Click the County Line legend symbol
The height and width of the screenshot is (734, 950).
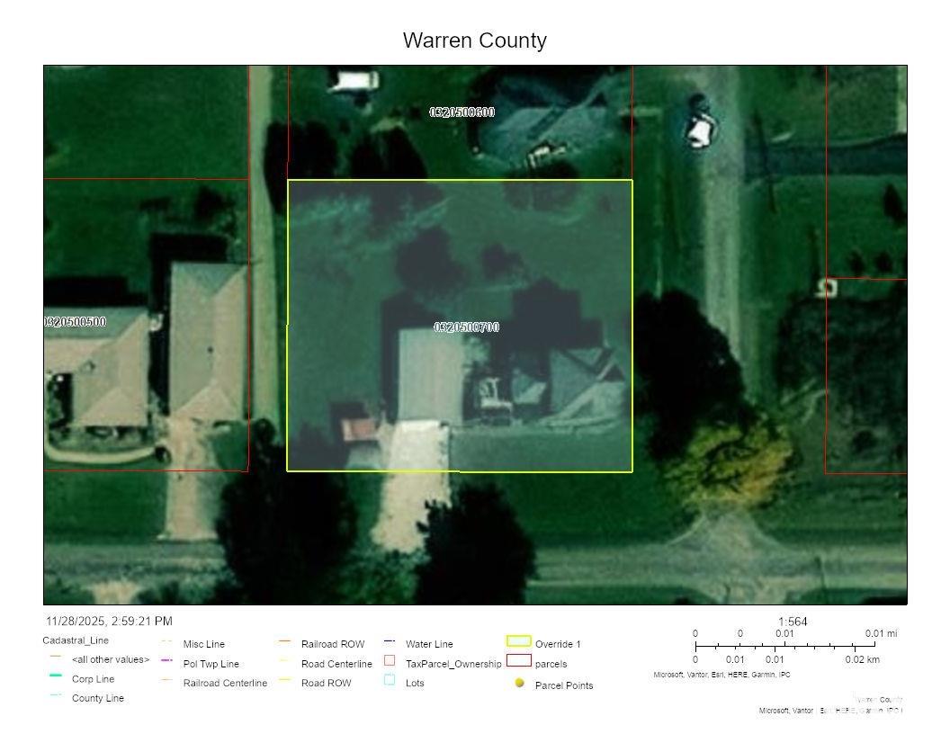[x=56, y=695]
